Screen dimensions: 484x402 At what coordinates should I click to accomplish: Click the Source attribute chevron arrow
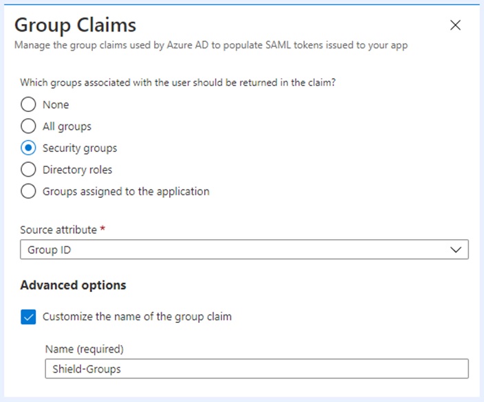point(456,250)
